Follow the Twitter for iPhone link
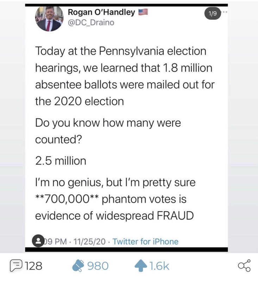 (145, 241)
